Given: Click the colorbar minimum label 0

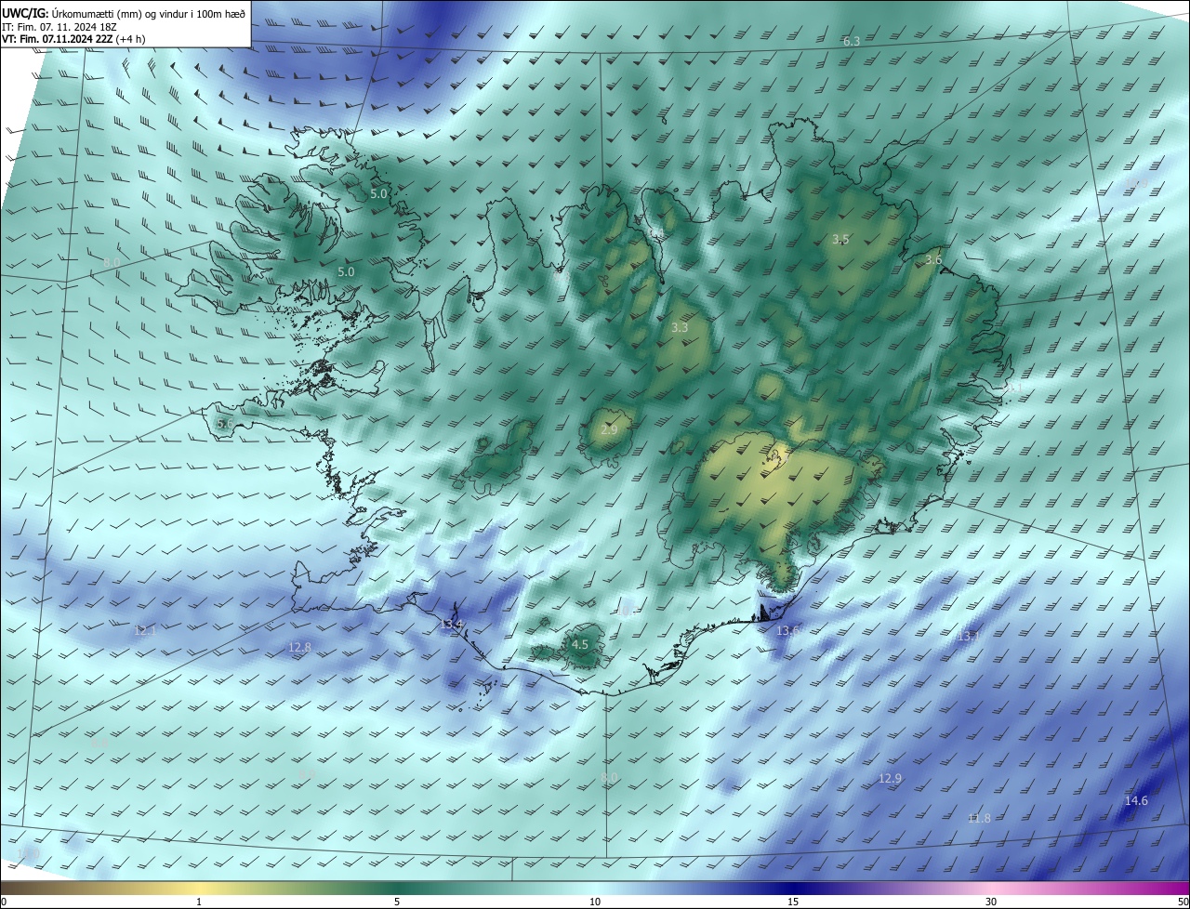Looking at the screenshot, I should point(4,902).
